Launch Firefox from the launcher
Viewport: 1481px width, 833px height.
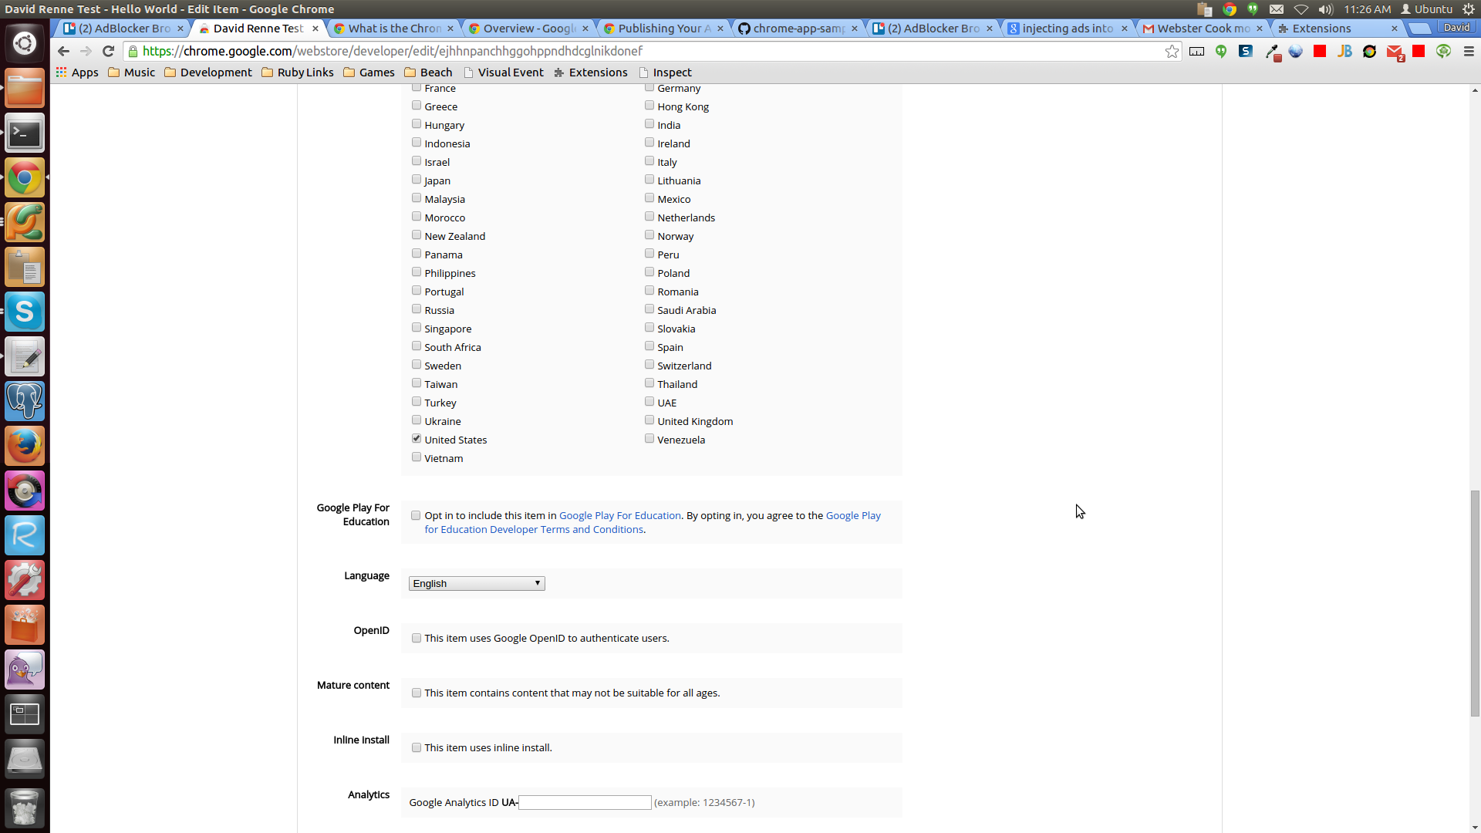point(25,446)
